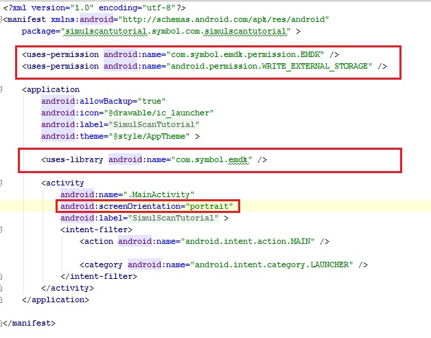Viewport: 431px width, 338px height.
Task: Click the closing </application> tag
Action: [56, 300]
